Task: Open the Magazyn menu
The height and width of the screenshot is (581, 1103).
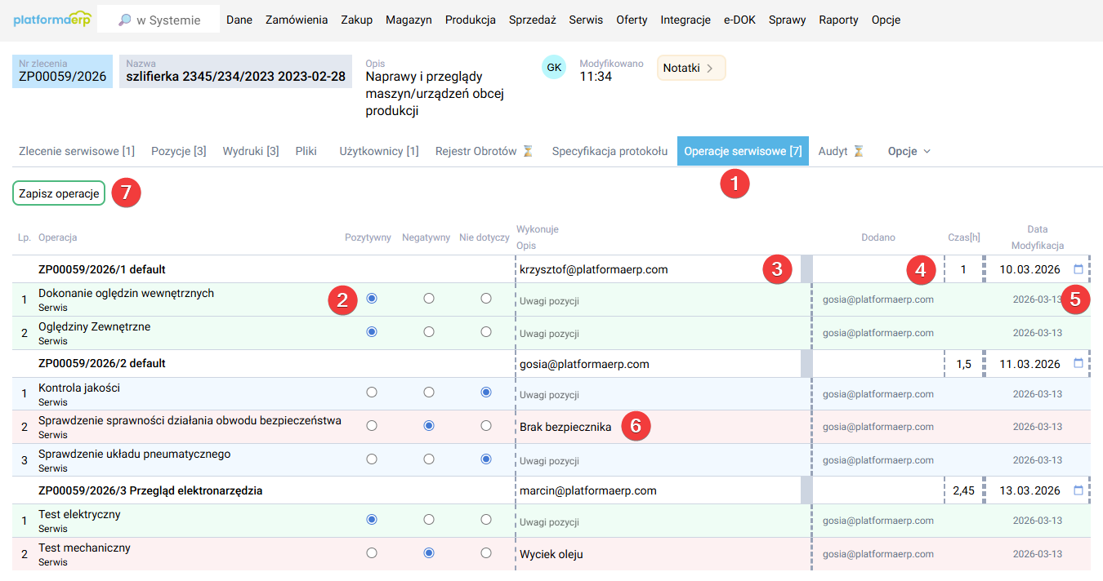Action: (x=409, y=20)
